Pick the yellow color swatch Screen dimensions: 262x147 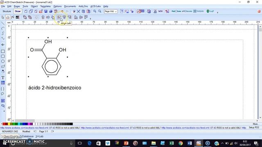click(x=9, y=124)
